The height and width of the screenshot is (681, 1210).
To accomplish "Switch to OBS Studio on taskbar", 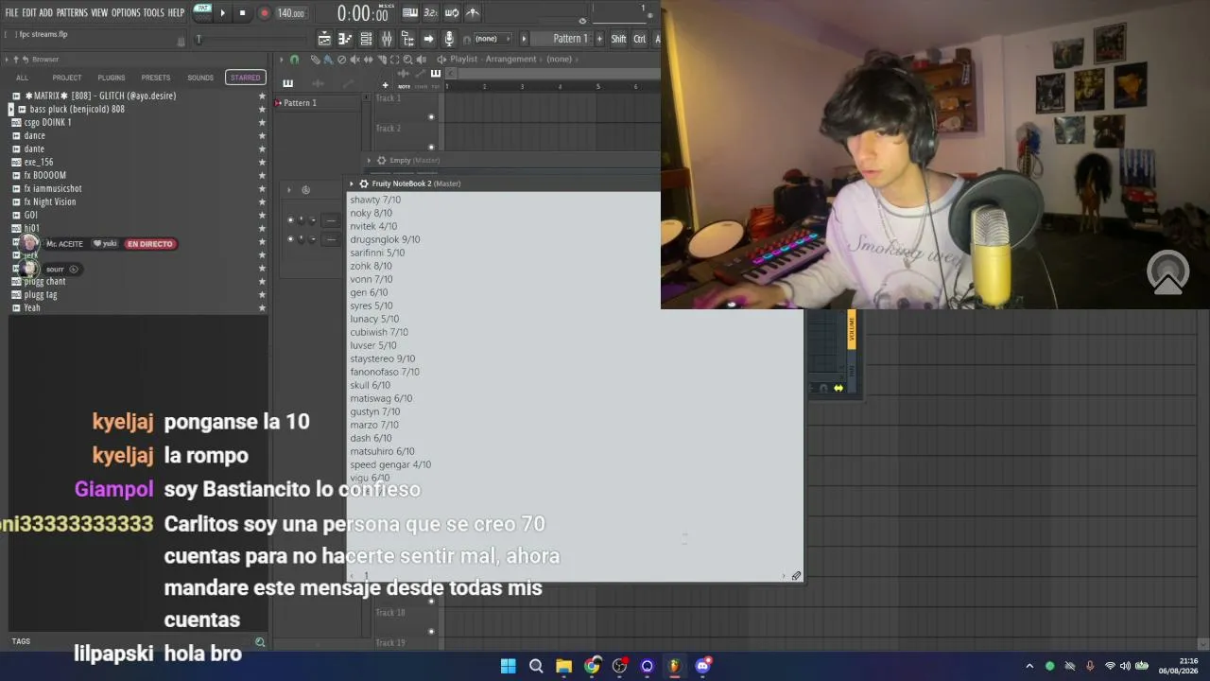I will 619,666.
